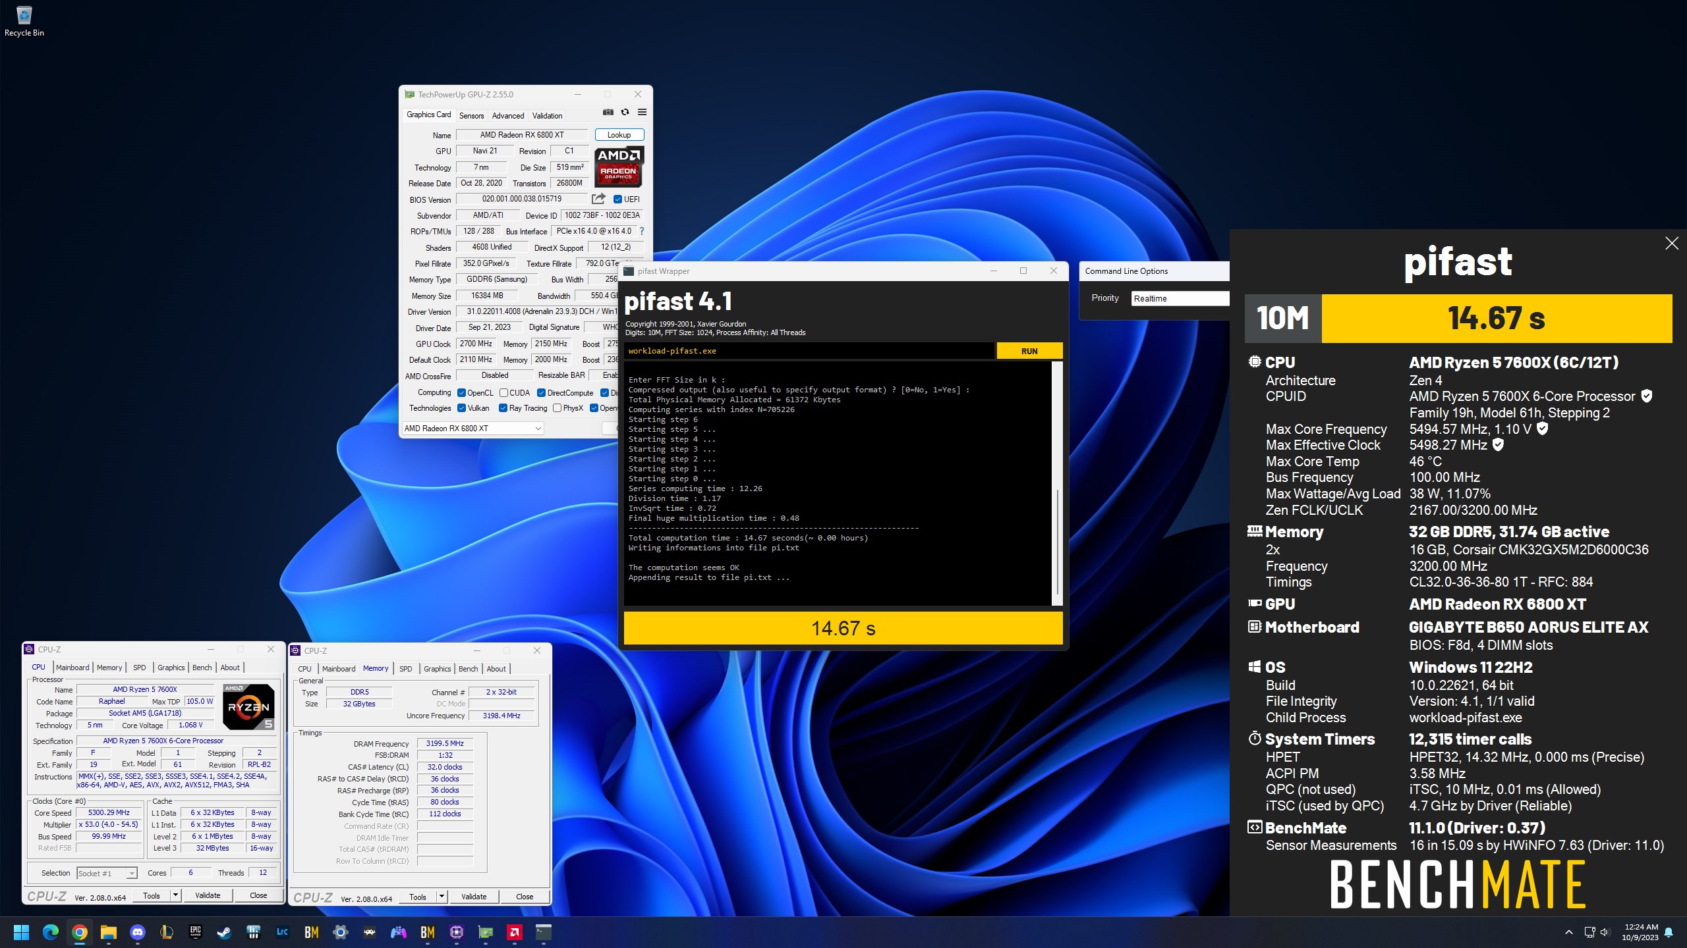Click the volume icon in system tray
1687x948 pixels.
(x=1605, y=932)
